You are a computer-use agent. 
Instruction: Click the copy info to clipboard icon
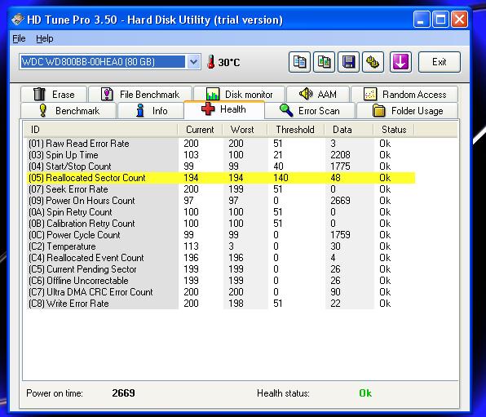pos(299,62)
